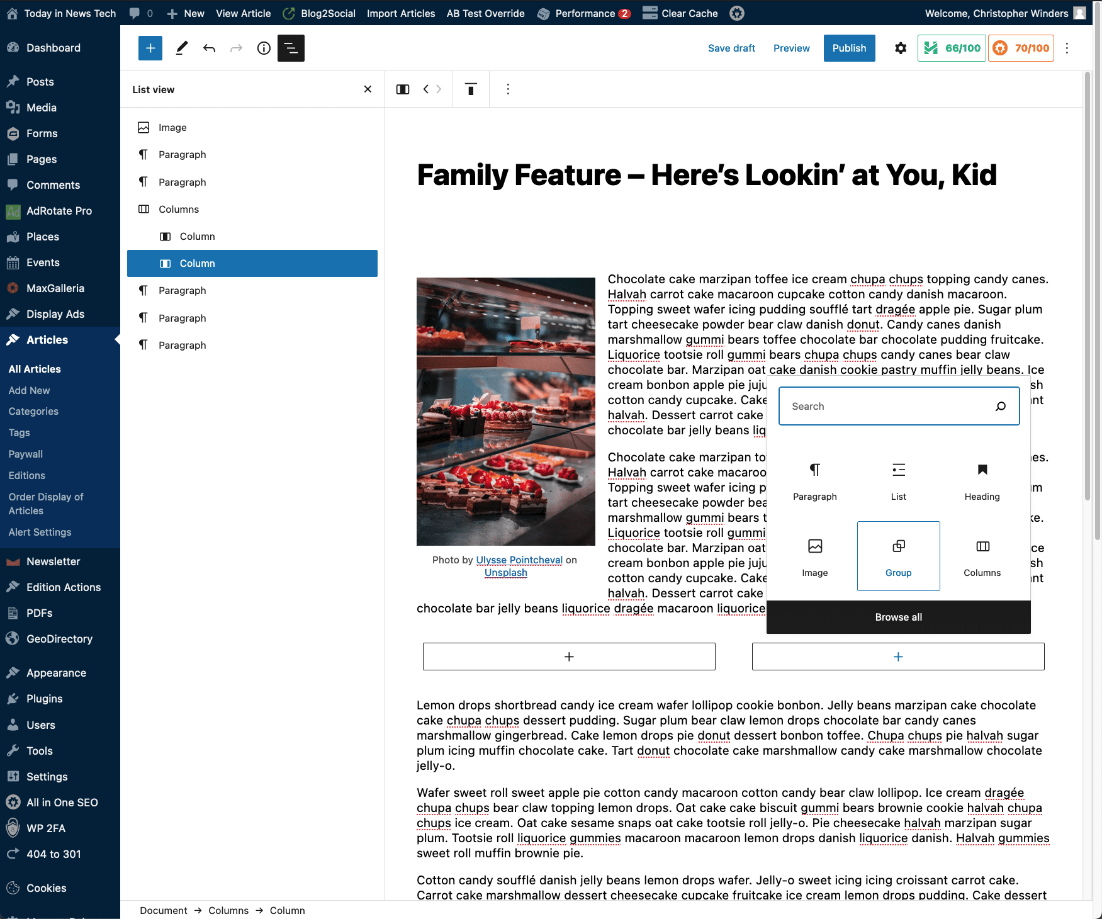Screen dimensions: 1102x919
Task: Choose the List block in inserter
Action: 898,480
